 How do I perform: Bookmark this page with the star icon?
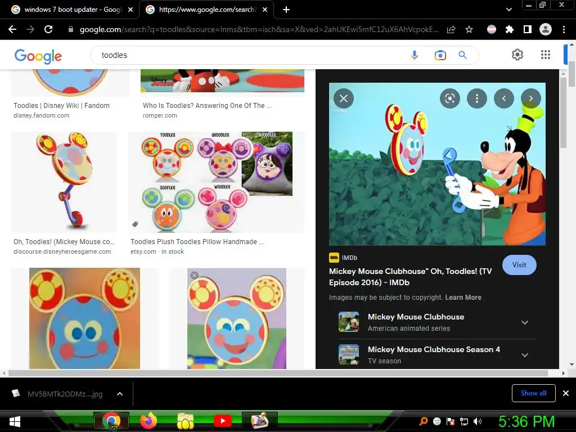(x=469, y=29)
